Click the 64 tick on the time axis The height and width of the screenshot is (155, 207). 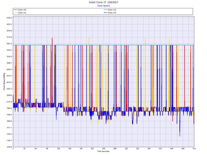36,149
